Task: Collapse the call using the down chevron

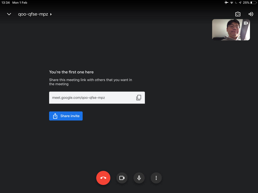Action: [9, 14]
